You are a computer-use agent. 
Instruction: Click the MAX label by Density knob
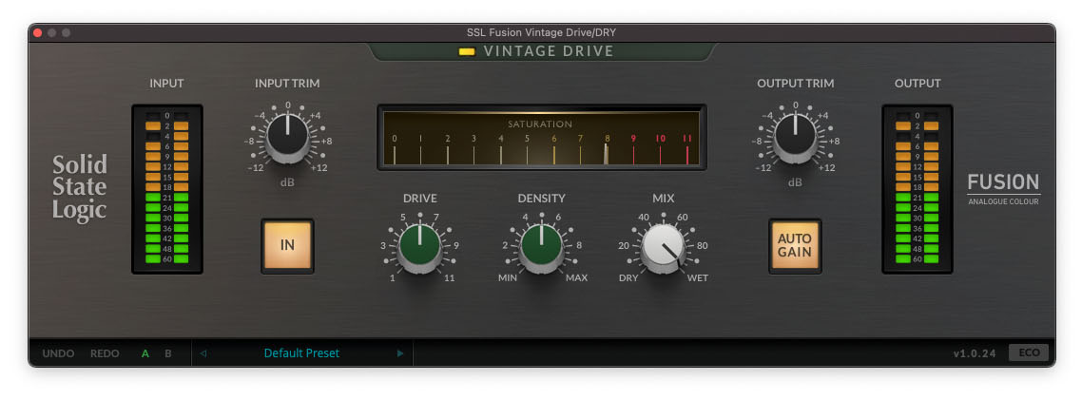click(x=577, y=278)
